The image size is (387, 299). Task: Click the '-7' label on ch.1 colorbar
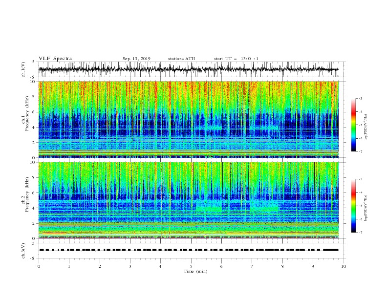pos(360,151)
